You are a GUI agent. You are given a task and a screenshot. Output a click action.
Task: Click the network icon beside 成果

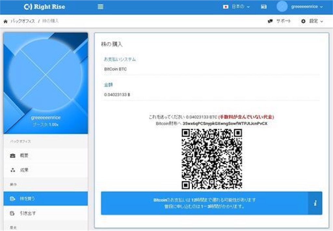pos(13,170)
